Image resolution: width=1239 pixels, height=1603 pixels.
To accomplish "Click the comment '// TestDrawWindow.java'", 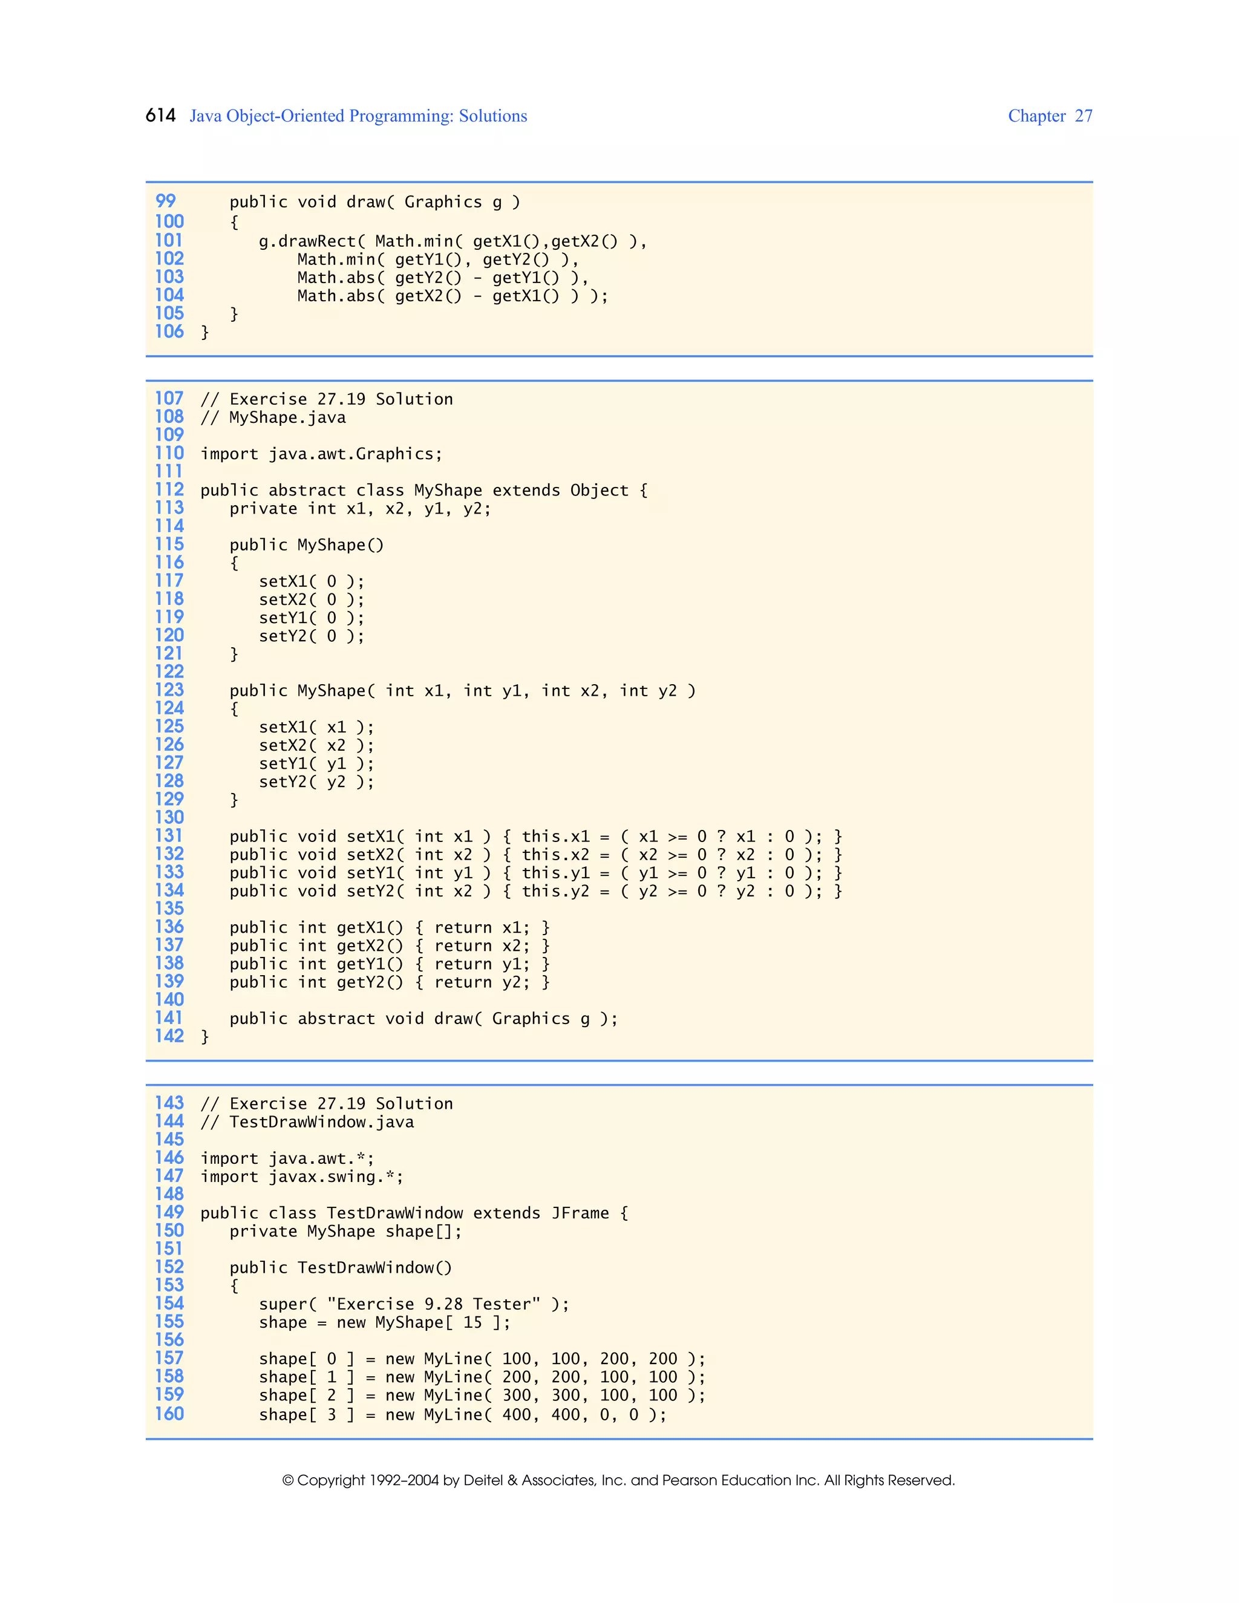I will click(x=307, y=1122).
